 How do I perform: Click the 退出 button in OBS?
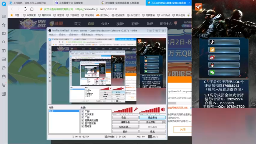(x=153, y=132)
